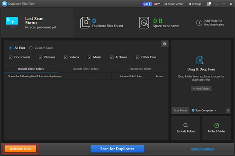Click the Include Sub Folder column header
Image resolution: width=235 pixels, height=156 pixels.
(131, 76)
